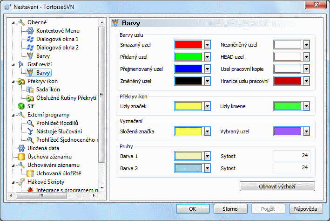Click the Obslužné Rutiny Překrytí folder icon
The width and height of the screenshot is (330, 221).
coord(30,98)
